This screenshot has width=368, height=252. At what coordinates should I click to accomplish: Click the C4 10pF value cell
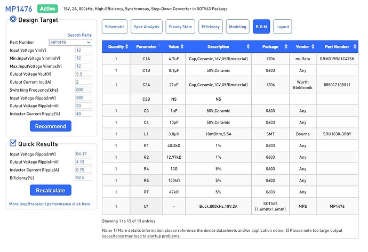(x=174, y=123)
